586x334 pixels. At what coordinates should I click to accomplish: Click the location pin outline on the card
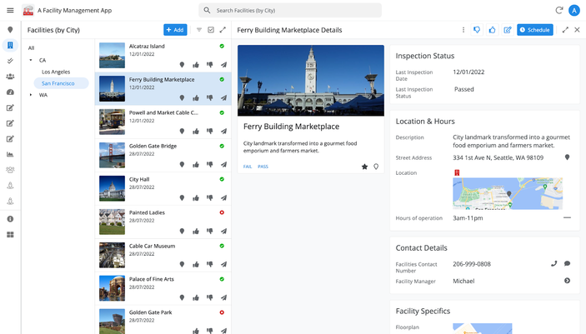376,167
